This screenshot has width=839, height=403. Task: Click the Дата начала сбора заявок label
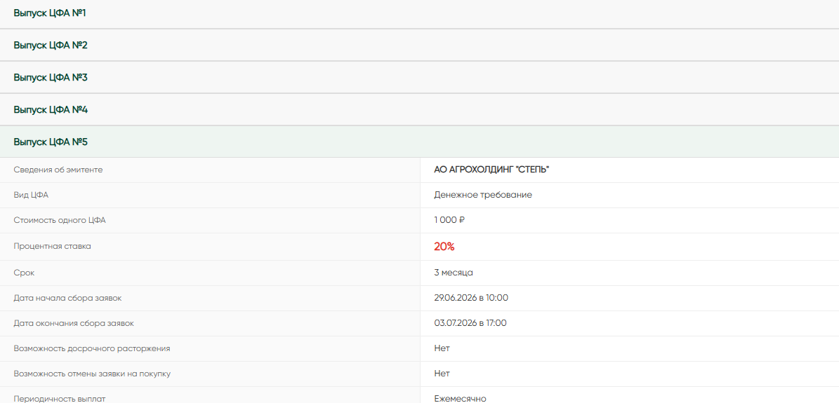click(67, 298)
